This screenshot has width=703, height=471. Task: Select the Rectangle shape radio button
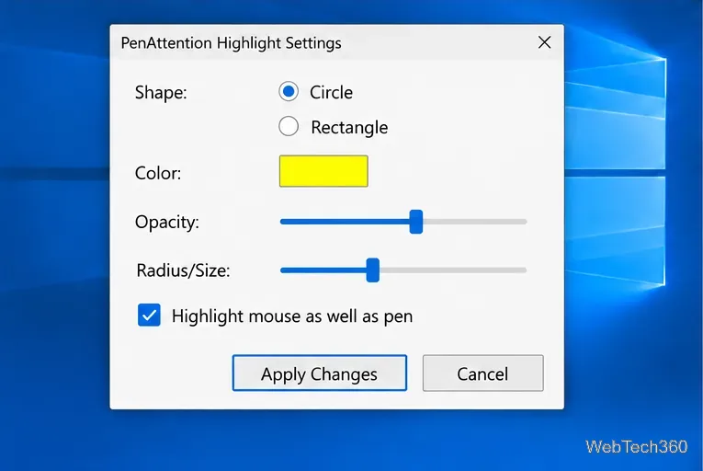(289, 127)
